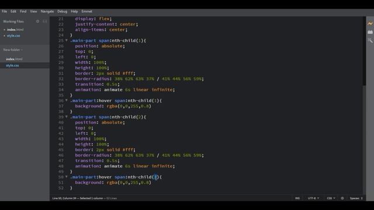
Task: Click the #fff color value on line 45
Action: pos(127,150)
